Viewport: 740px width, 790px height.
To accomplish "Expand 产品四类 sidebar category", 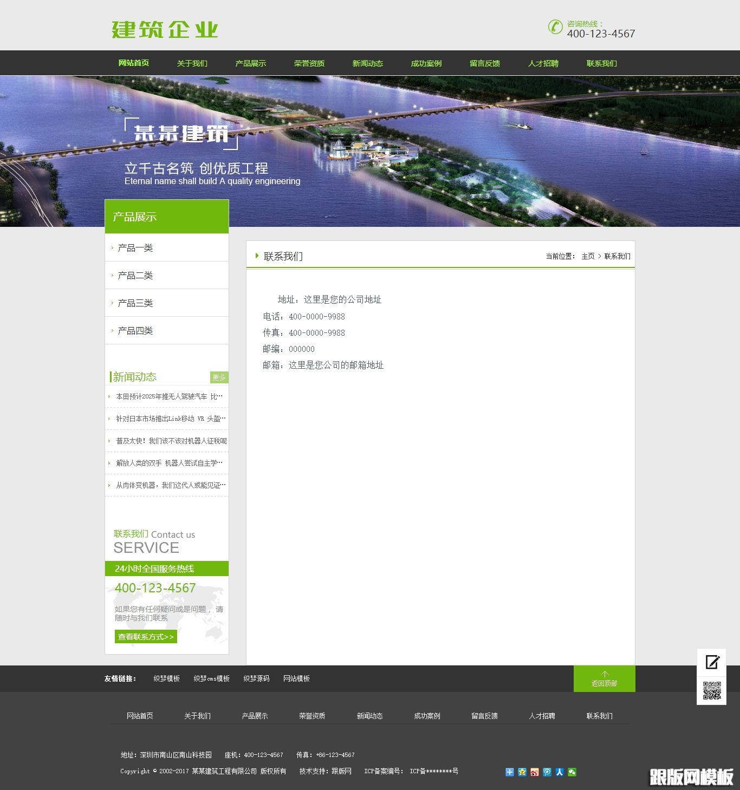I will tap(135, 331).
